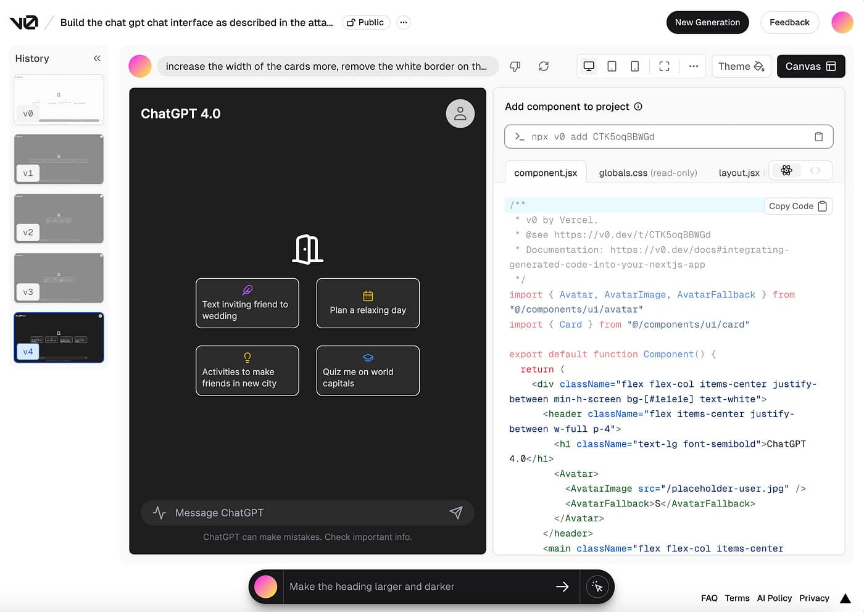The height and width of the screenshot is (612, 864).
Task: Copy the npx v0 add command
Action: click(x=818, y=137)
